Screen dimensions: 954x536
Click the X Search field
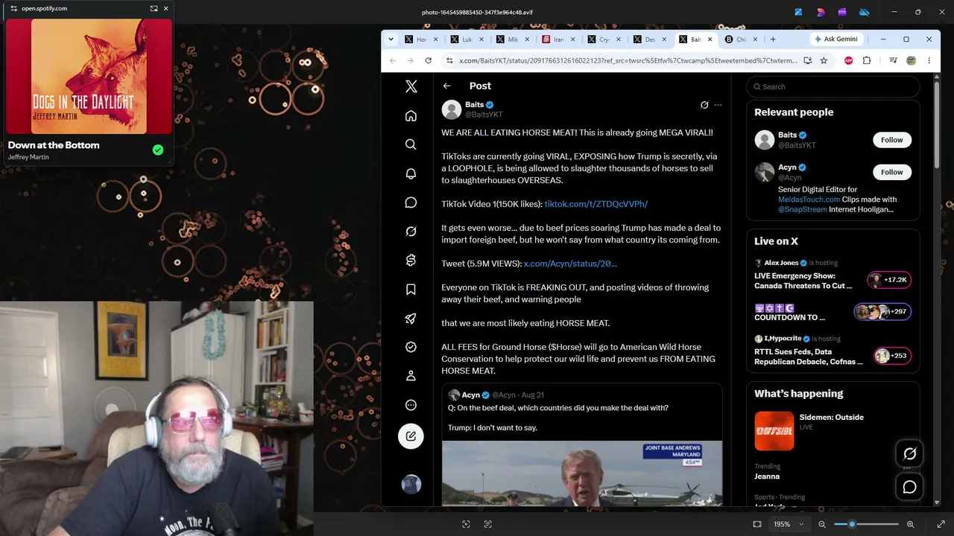(833, 86)
